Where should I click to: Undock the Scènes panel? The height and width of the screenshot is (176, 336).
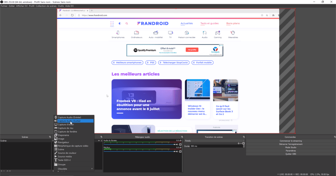(50, 137)
